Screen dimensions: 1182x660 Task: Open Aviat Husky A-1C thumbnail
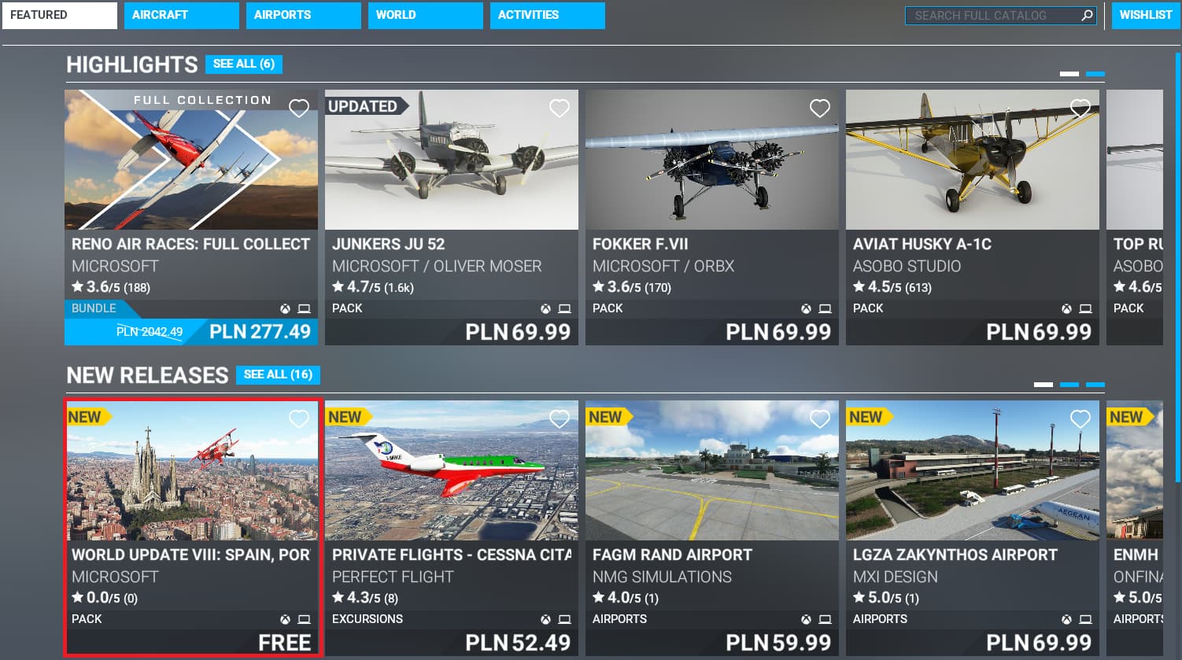point(973,160)
